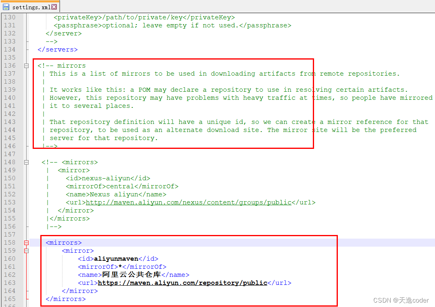Click the closing </servers> tag
Image resolution: width=435 pixels, height=307 pixels.
click(x=58, y=49)
